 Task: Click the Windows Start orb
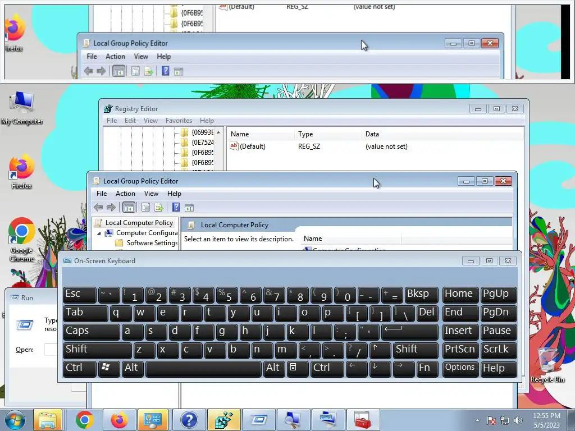[15, 420]
